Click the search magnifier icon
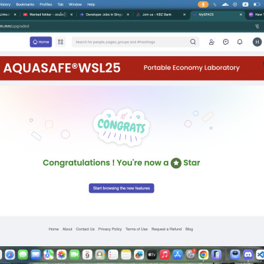The image size is (264, 264). tap(193, 42)
